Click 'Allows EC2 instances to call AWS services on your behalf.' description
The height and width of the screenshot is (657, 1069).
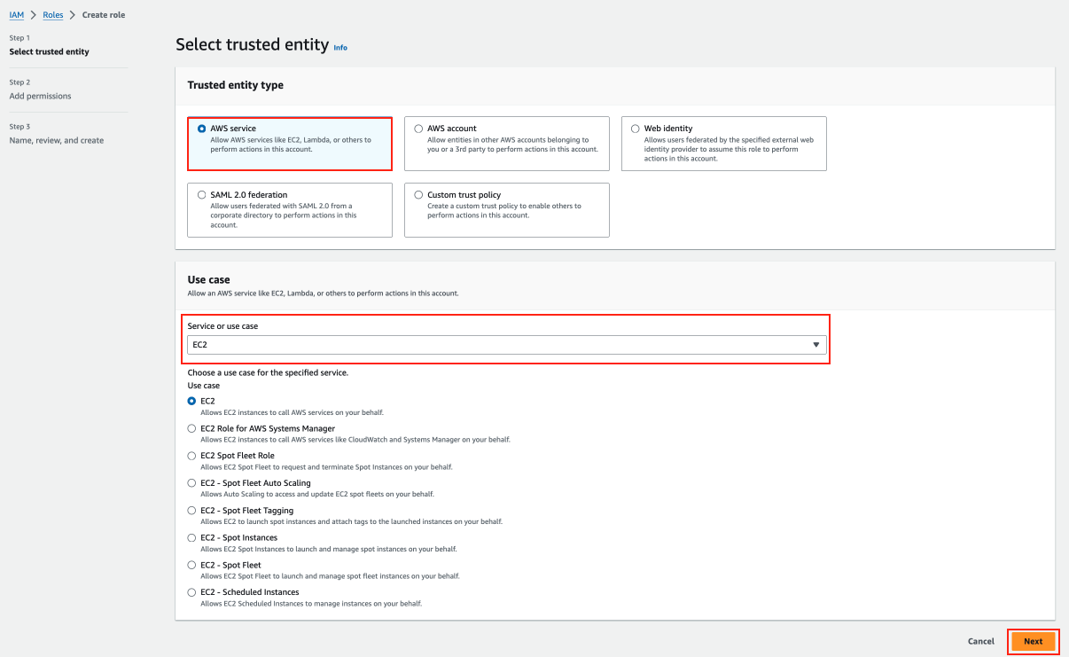click(x=292, y=412)
